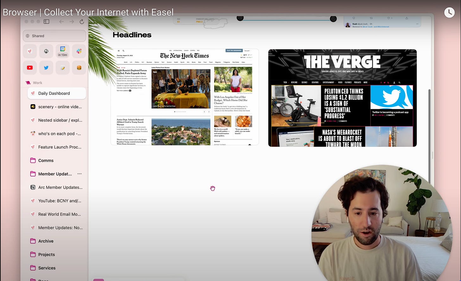Click the Headlines section heading
This screenshot has height=281, width=461.
click(x=132, y=35)
